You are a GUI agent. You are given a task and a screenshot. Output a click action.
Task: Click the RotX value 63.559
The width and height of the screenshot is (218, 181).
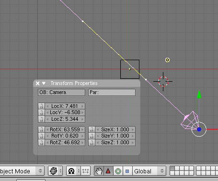coord(65,129)
